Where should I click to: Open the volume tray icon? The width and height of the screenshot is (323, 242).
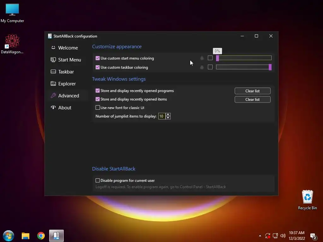click(283, 236)
